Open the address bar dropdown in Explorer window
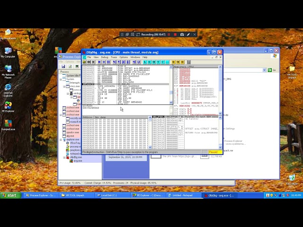The height and width of the screenshot is (227, 303). coord(264,70)
